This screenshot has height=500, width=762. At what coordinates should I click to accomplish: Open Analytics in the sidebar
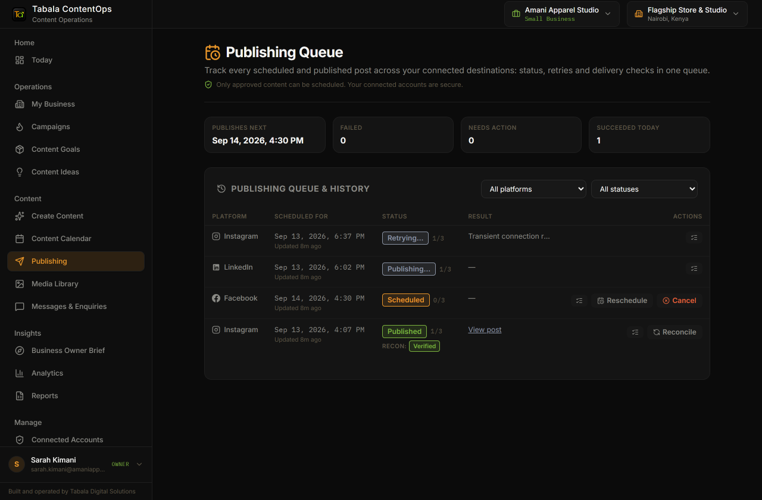pyautogui.click(x=76, y=373)
